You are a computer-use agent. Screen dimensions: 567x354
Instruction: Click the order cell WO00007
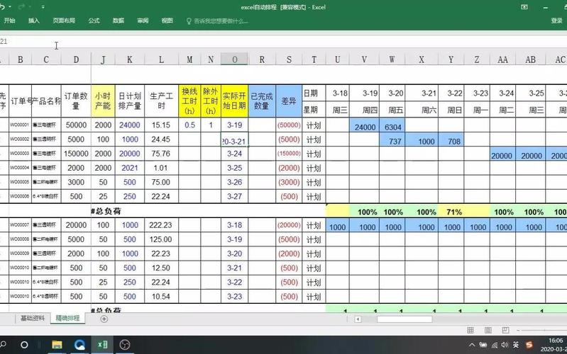pyautogui.click(x=20, y=225)
